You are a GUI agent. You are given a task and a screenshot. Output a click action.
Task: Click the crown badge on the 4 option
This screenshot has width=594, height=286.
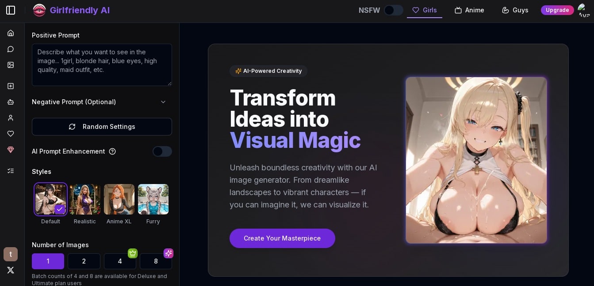pos(132,253)
